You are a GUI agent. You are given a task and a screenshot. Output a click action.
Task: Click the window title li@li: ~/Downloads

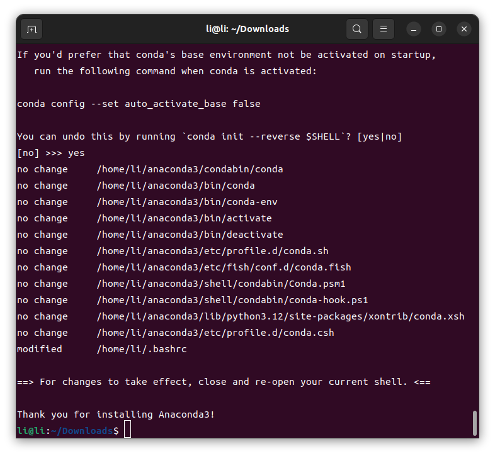point(247,29)
